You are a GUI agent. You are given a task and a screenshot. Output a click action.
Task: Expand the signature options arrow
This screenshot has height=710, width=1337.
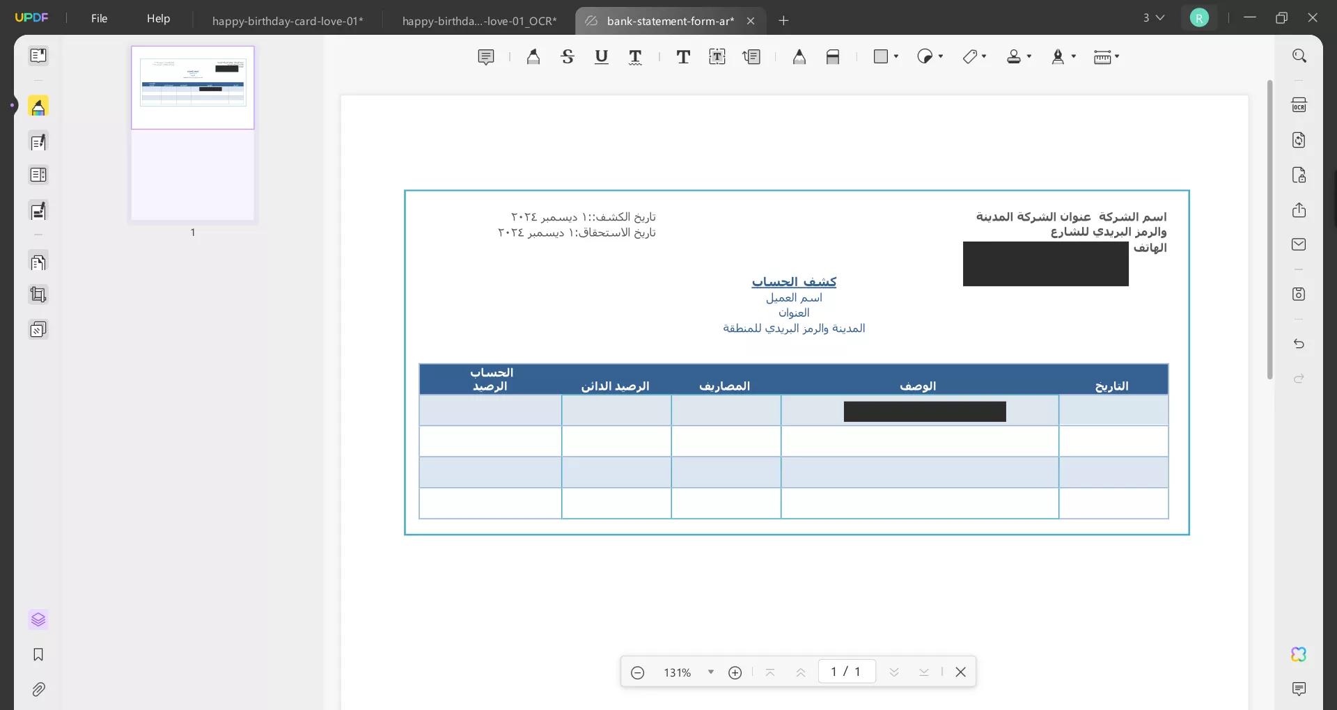click(1074, 57)
